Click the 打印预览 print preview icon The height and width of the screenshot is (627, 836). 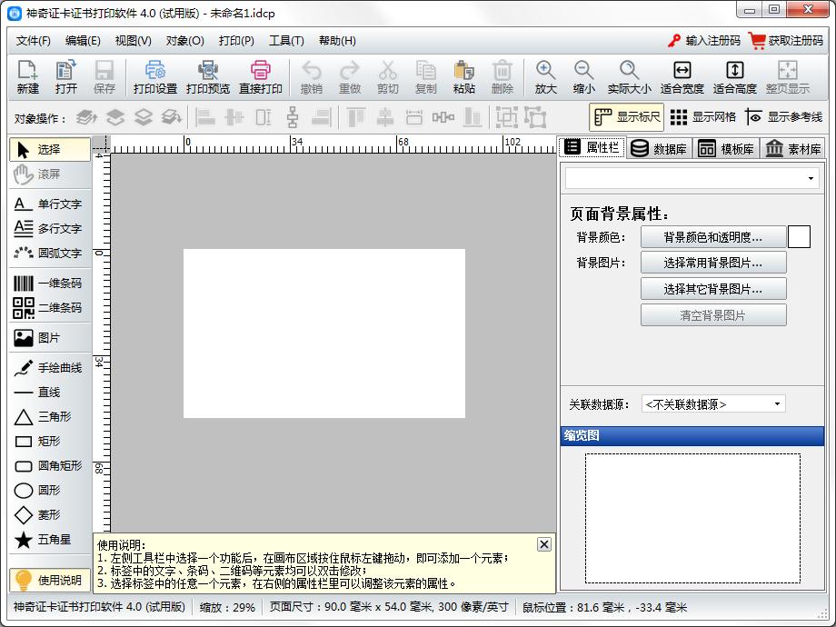click(208, 77)
